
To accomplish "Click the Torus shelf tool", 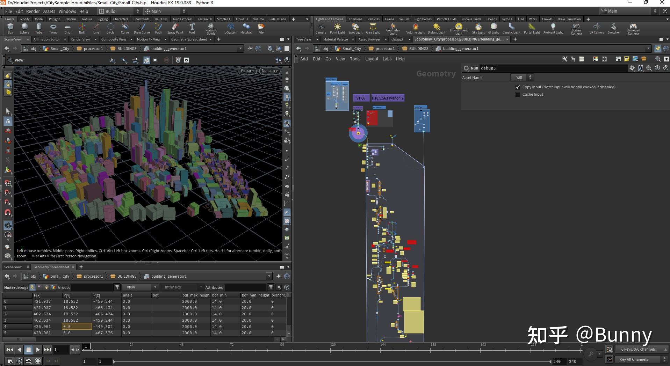I will tap(53, 28).
